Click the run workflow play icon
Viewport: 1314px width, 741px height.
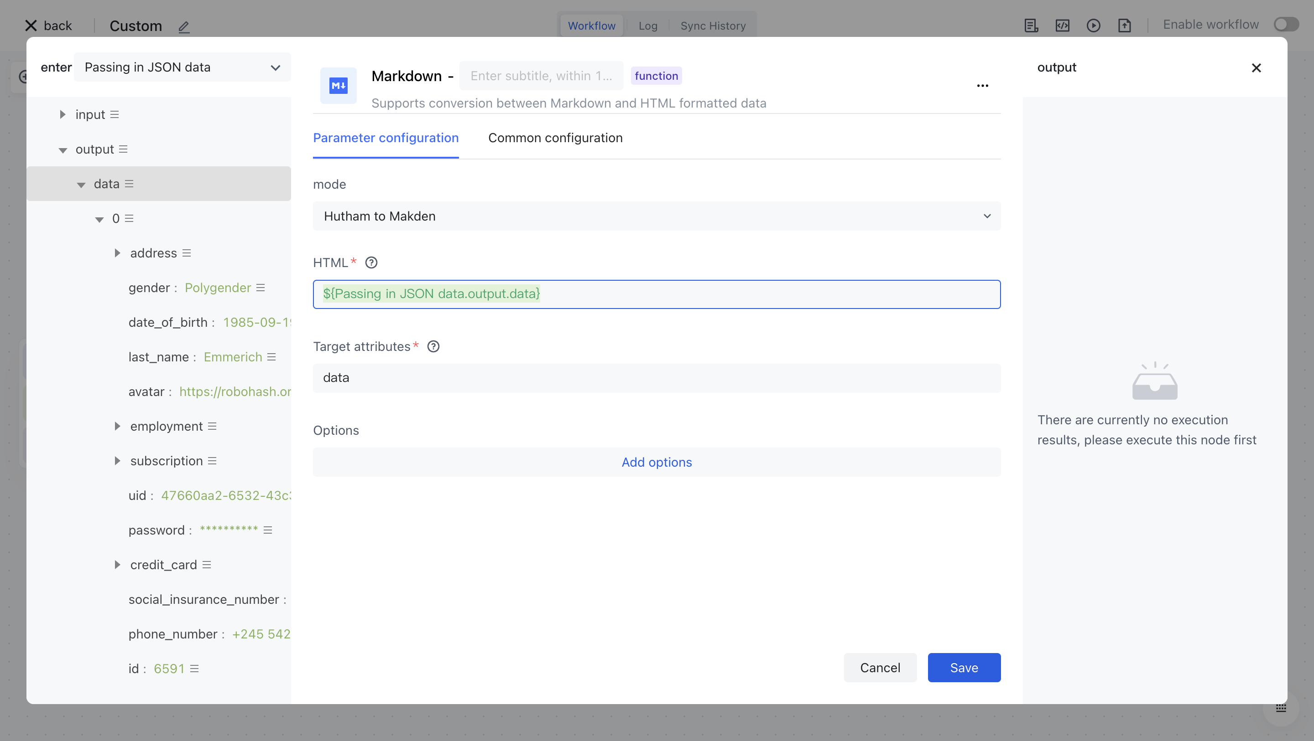pos(1093,26)
